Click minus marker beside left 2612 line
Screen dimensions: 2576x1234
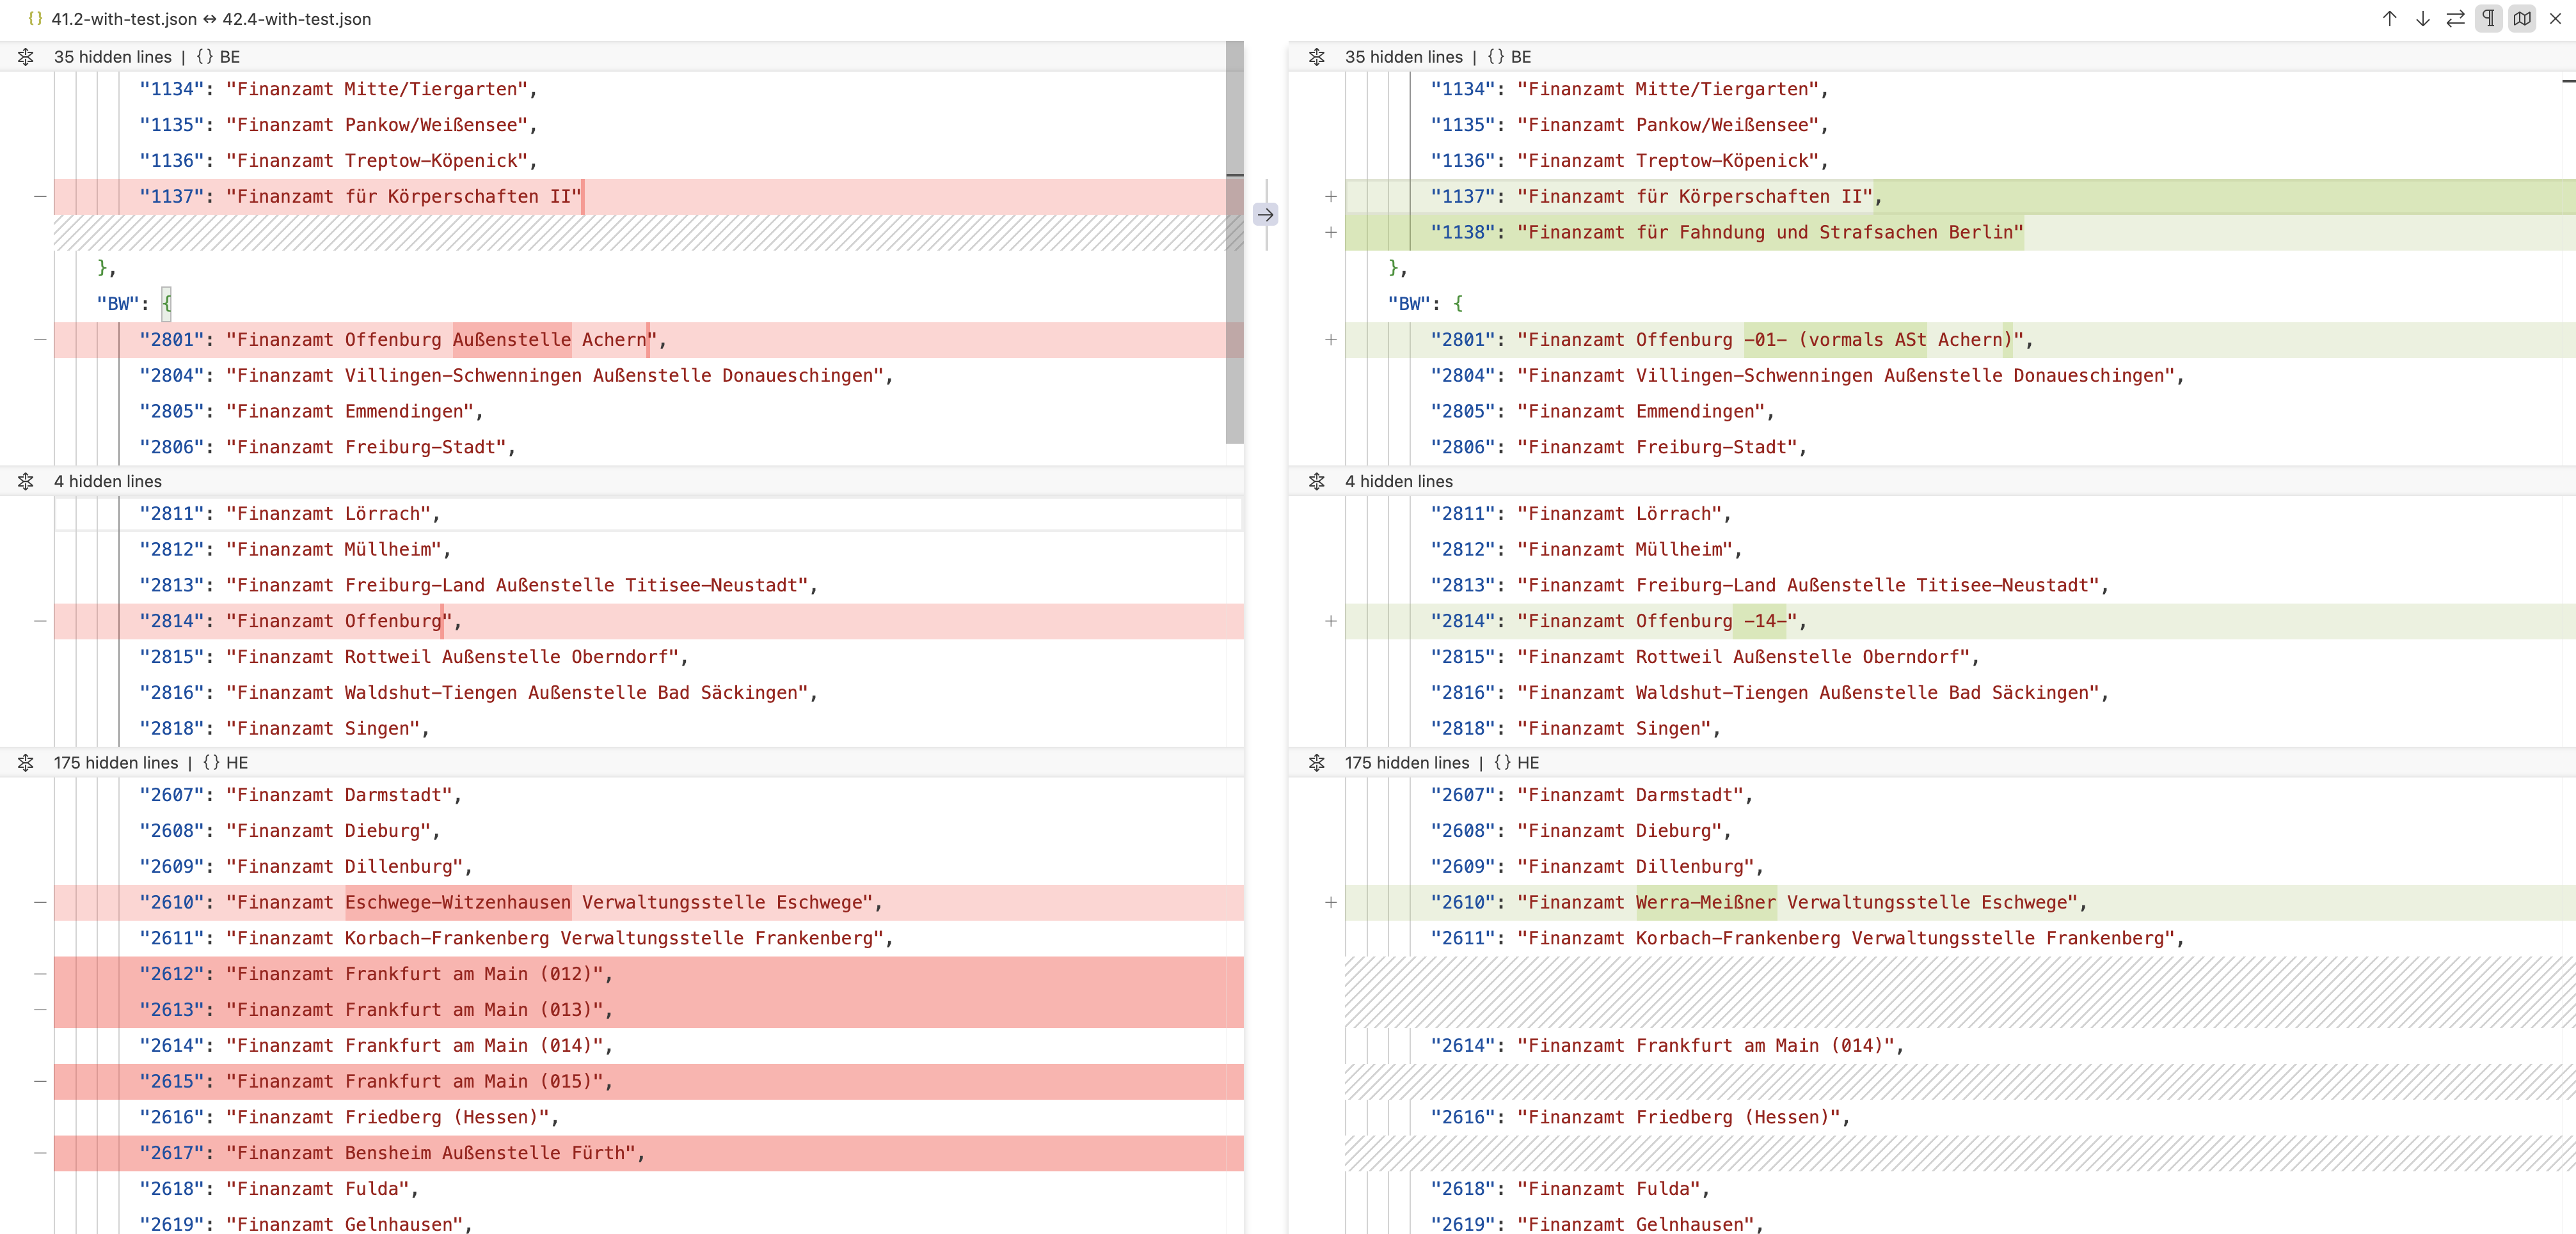[x=40, y=974]
